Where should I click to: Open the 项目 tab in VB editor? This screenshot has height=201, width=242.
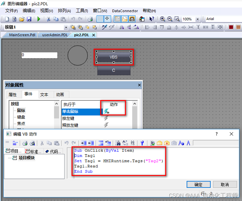13,151
